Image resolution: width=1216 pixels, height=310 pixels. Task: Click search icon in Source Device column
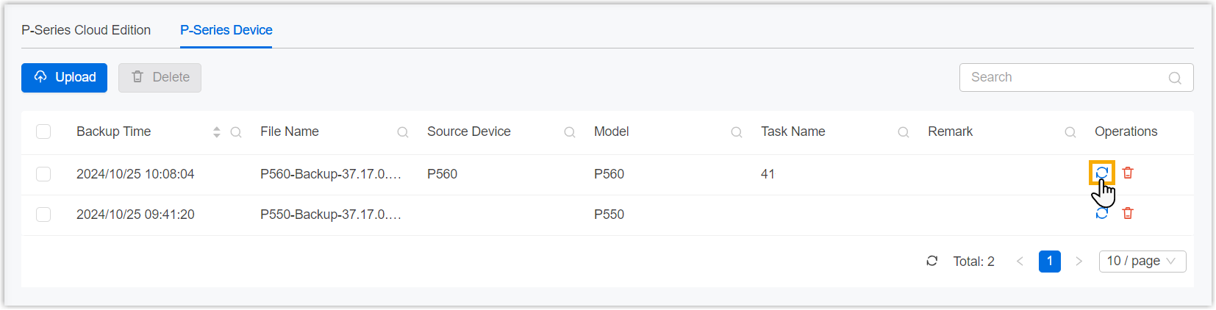pyautogui.click(x=570, y=132)
